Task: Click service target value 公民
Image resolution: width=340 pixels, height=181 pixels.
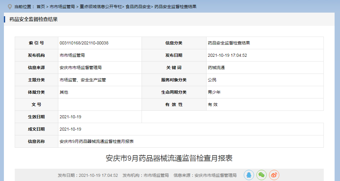Action: pyautogui.click(x=212, y=80)
